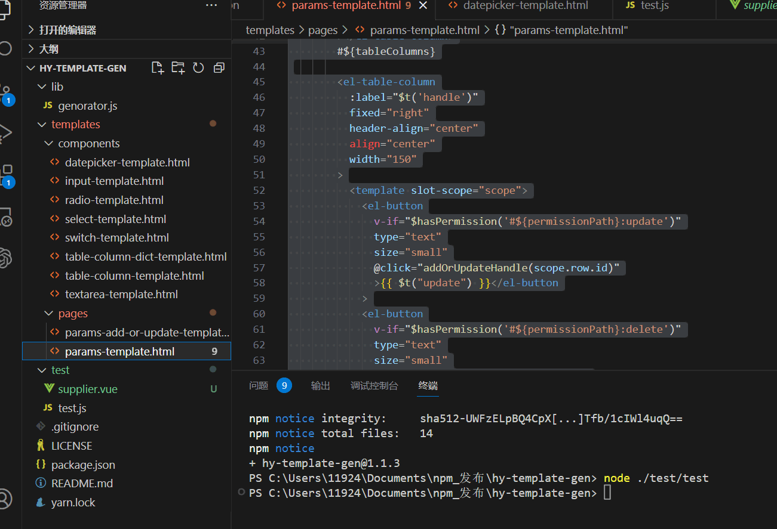Click the "params-template.html" symbol breadcrumb
The image size is (777, 529).
(561, 30)
